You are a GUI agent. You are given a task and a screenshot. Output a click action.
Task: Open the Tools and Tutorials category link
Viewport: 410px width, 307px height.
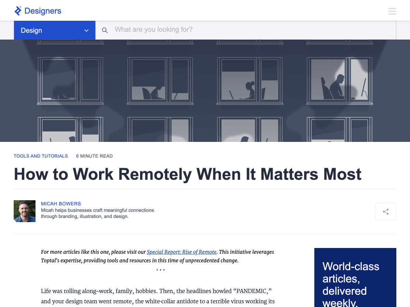coord(41,156)
